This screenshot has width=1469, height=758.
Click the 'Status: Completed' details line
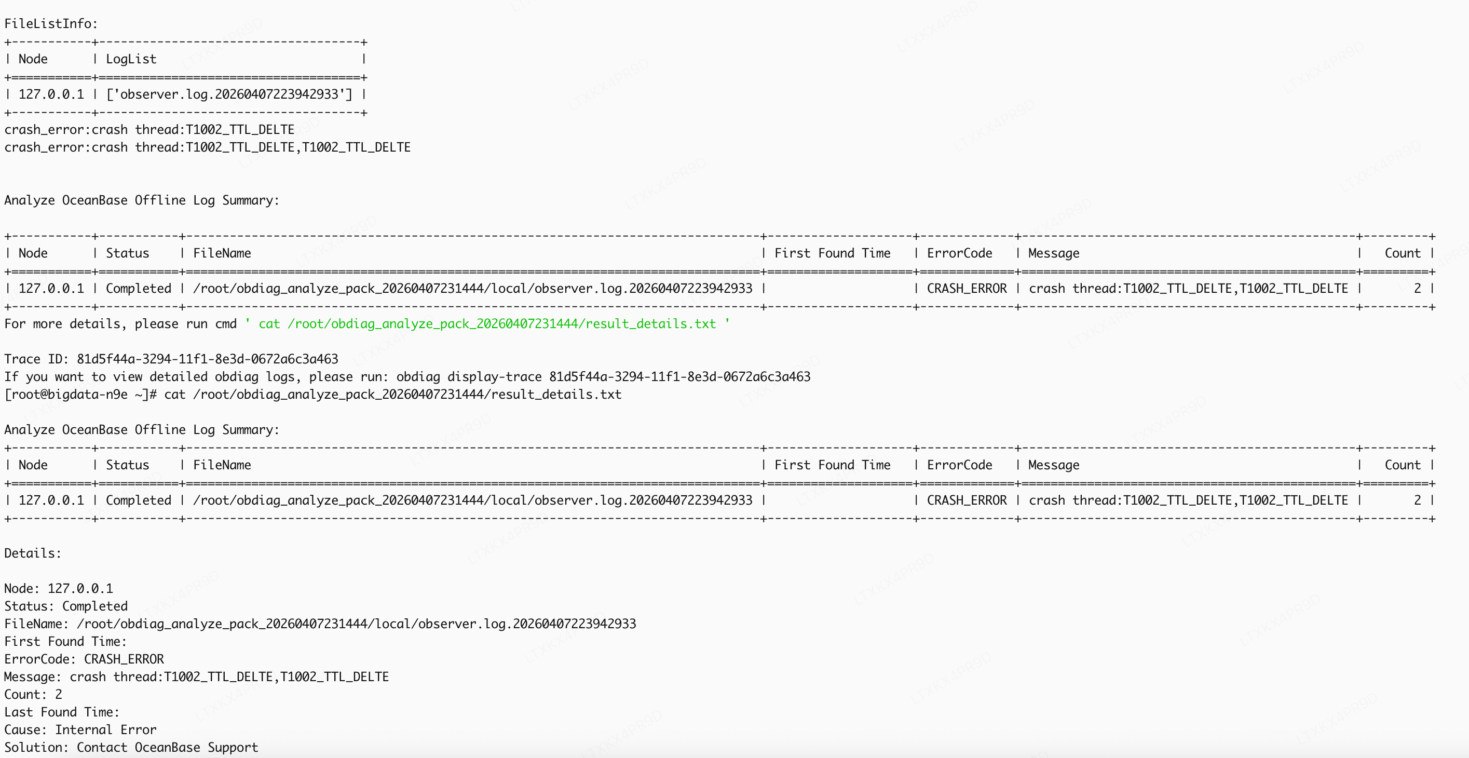(66, 606)
